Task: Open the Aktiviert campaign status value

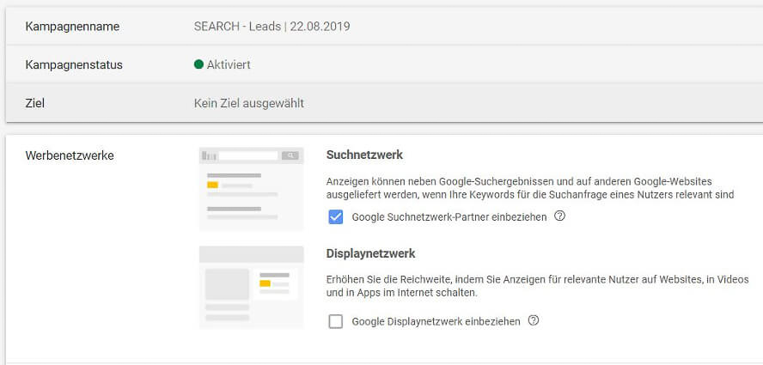Action: click(x=229, y=64)
